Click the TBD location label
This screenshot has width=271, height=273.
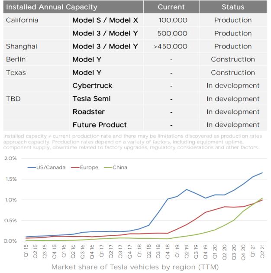click(x=13, y=99)
